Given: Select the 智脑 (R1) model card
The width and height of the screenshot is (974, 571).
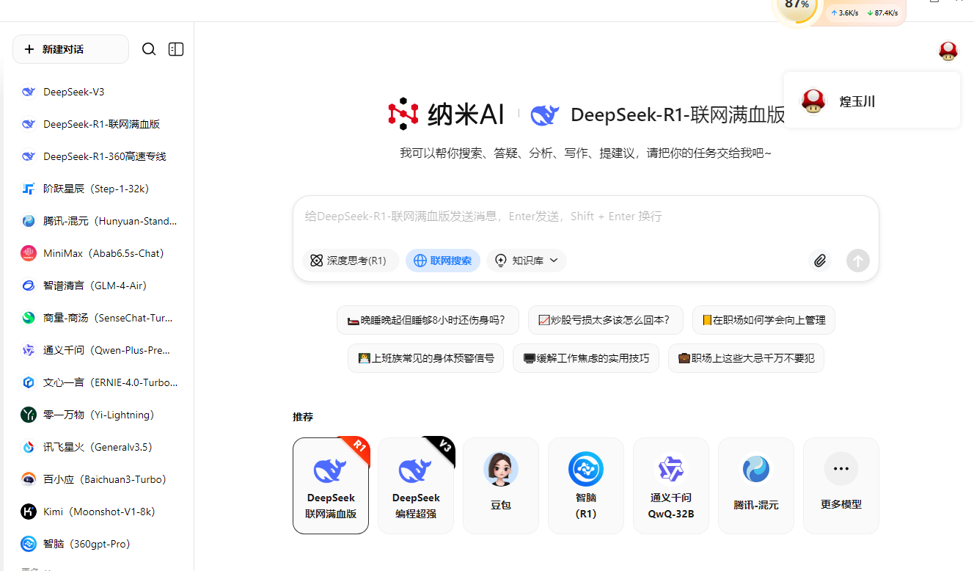Looking at the screenshot, I should (x=586, y=486).
